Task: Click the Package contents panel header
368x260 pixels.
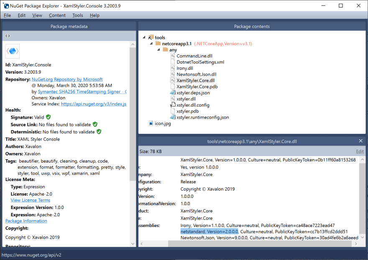Action: click(x=252, y=26)
